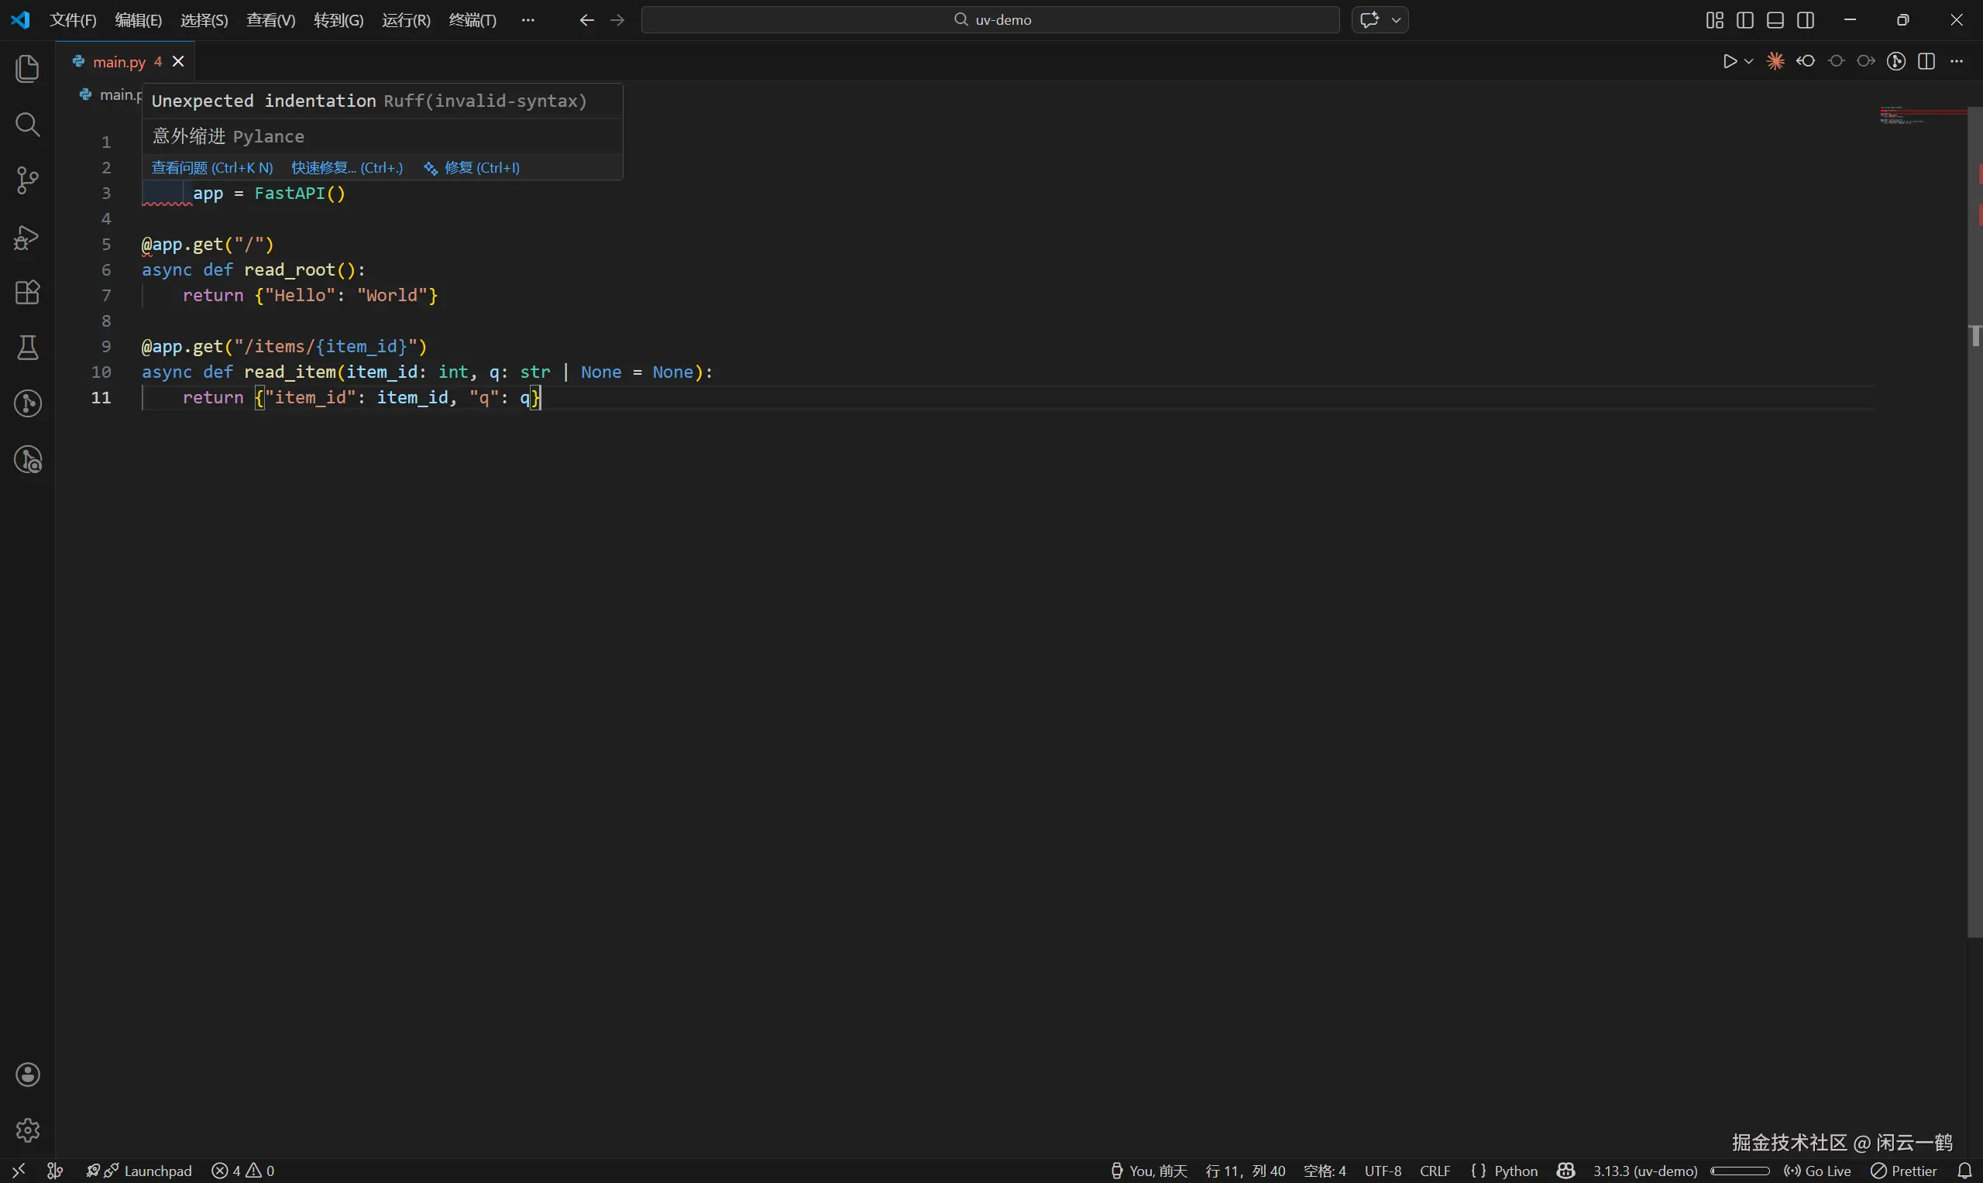This screenshot has height=1183, width=1983.
Task: Open the CRLF line ending selector
Action: tap(1435, 1171)
